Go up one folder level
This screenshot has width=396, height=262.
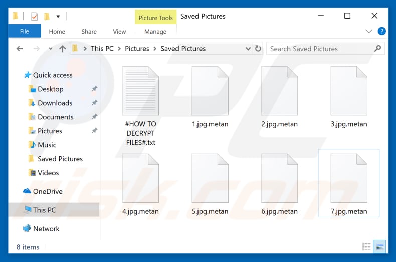point(62,49)
